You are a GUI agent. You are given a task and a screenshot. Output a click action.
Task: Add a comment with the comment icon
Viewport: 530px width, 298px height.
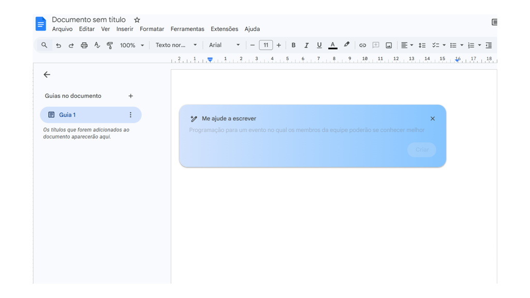[375, 45]
